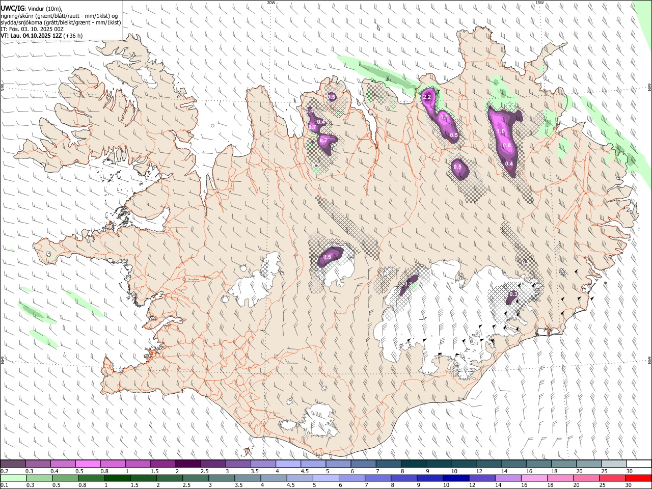Click the 'rigning/skúrir' legend description line
The height and width of the screenshot is (489, 652).
tap(59, 16)
